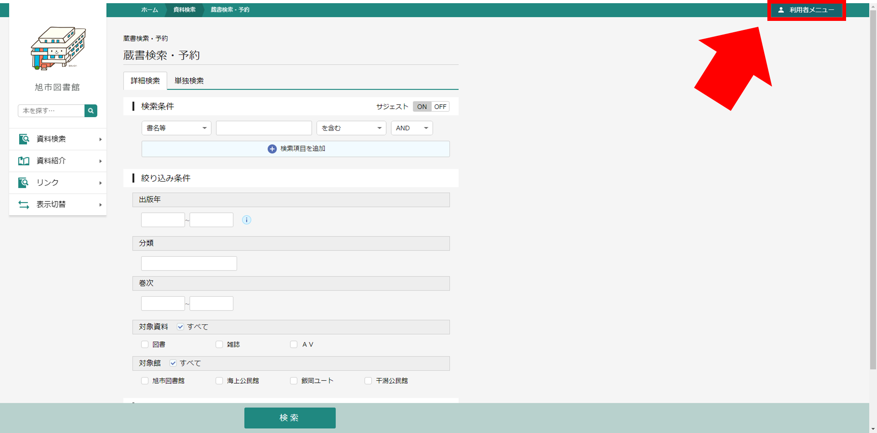Open 利用者メニュー
The width and height of the screenshot is (877, 433).
(806, 10)
